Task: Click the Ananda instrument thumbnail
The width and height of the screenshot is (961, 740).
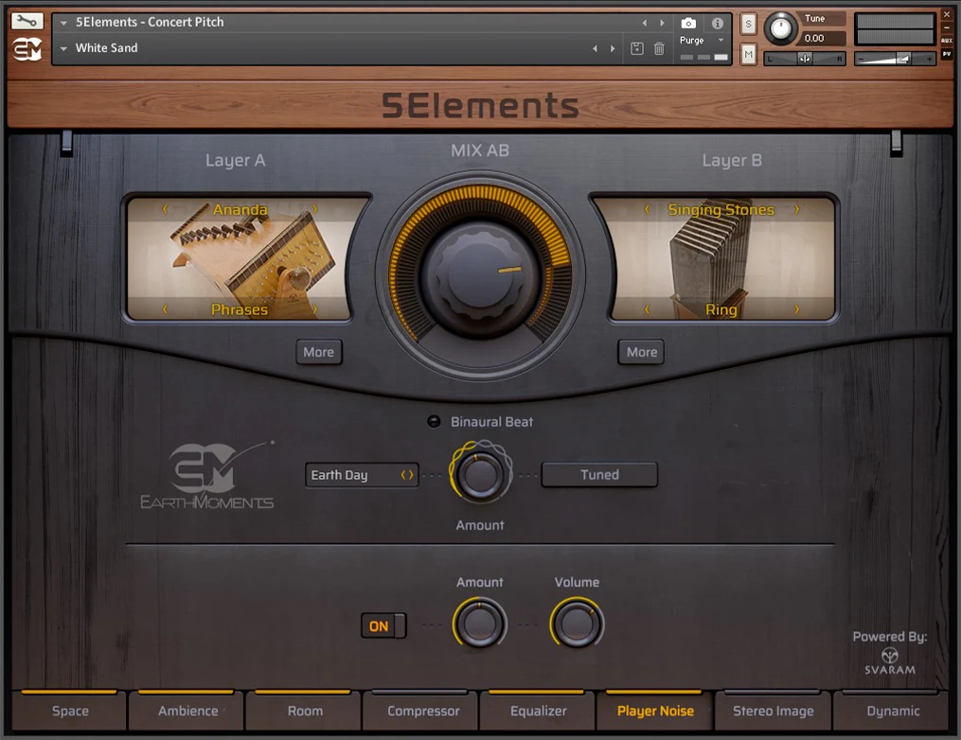Action: 240,258
